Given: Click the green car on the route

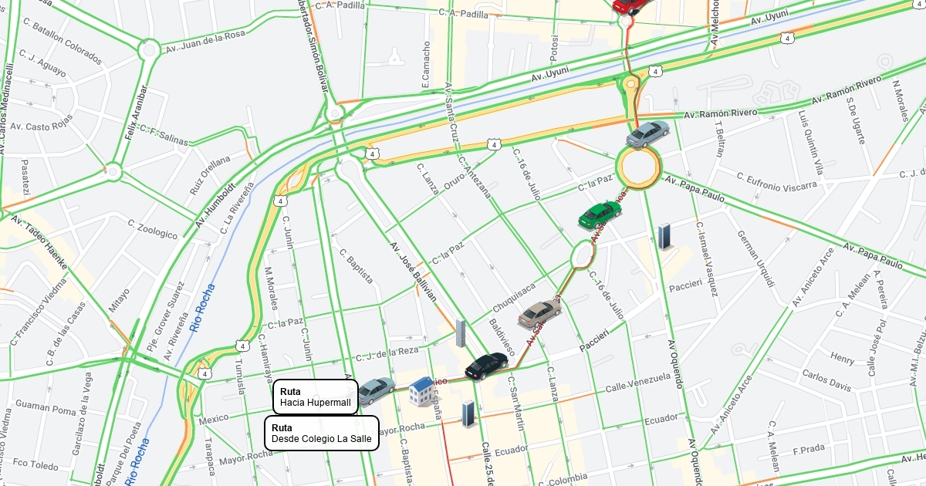Looking at the screenshot, I should [600, 214].
